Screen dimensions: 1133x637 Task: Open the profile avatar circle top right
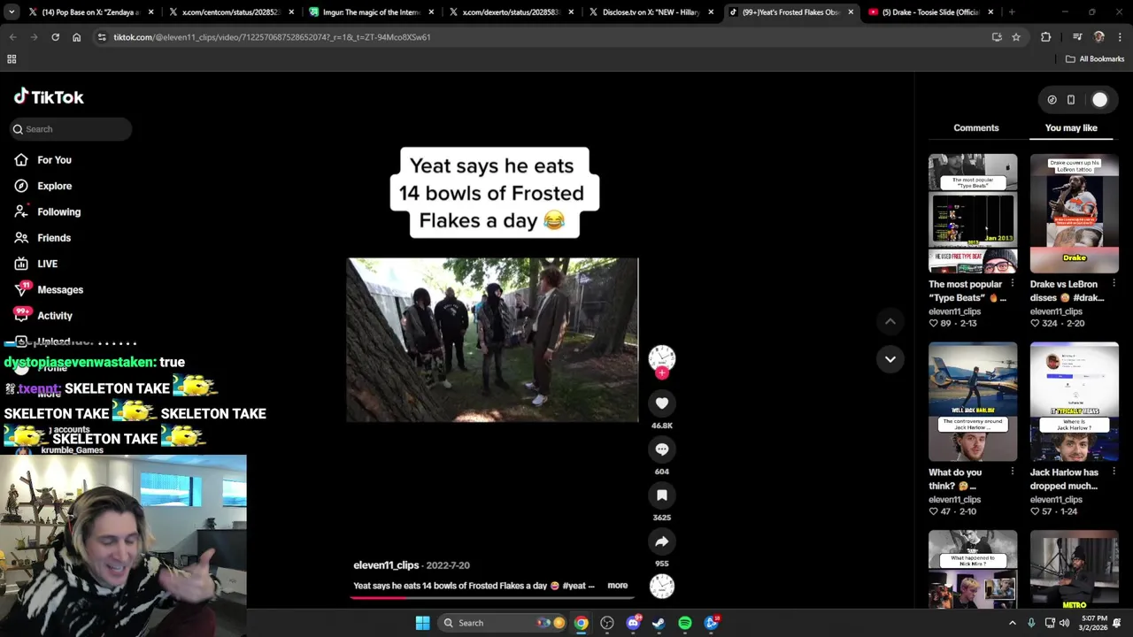click(x=1099, y=100)
